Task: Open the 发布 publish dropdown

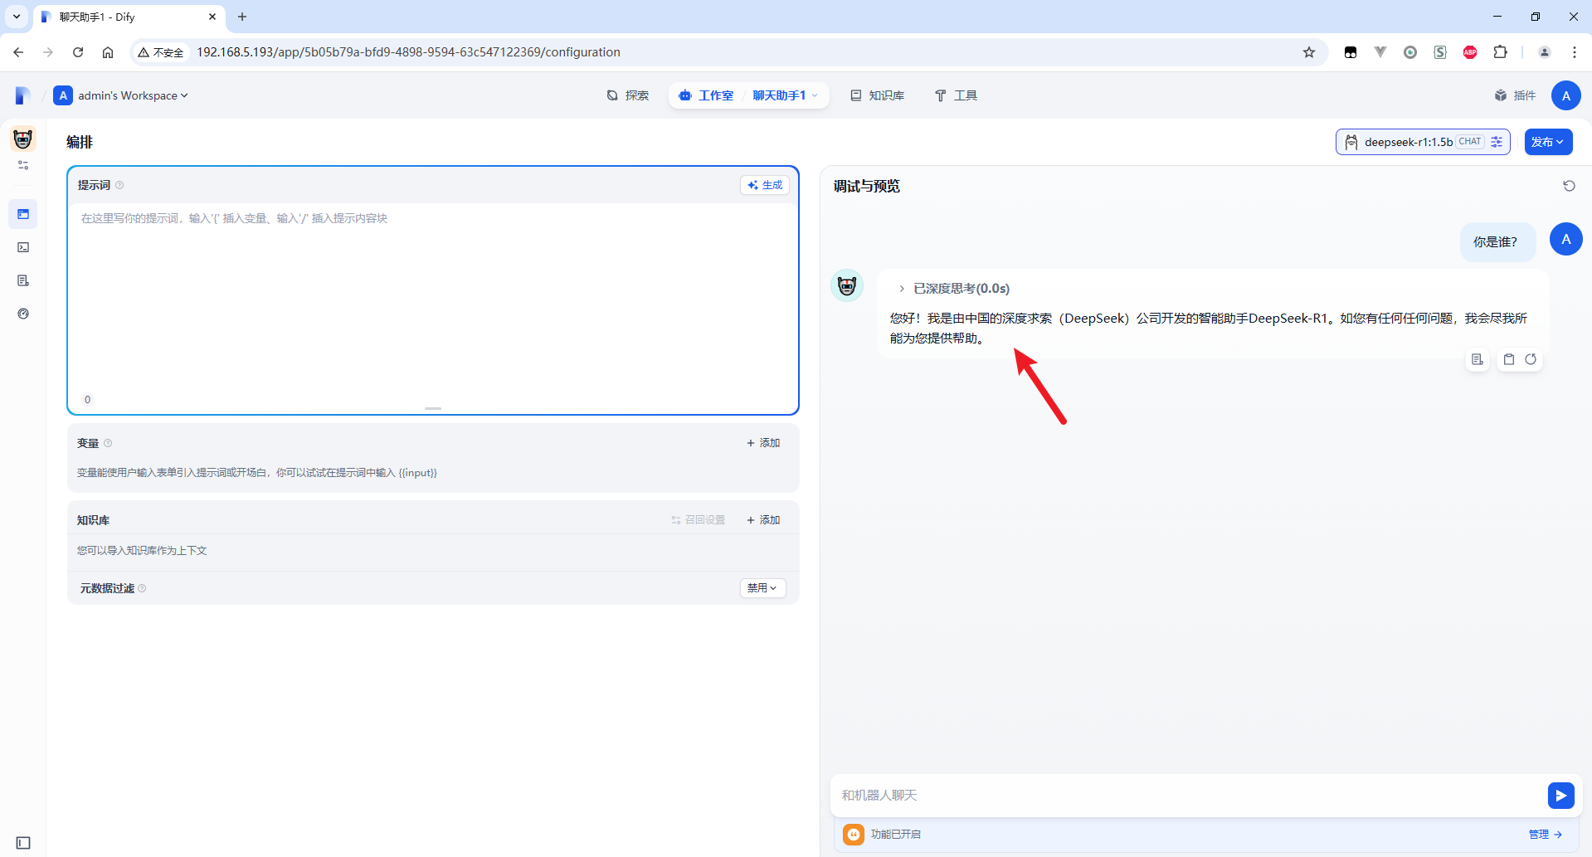Action: [x=1548, y=142]
